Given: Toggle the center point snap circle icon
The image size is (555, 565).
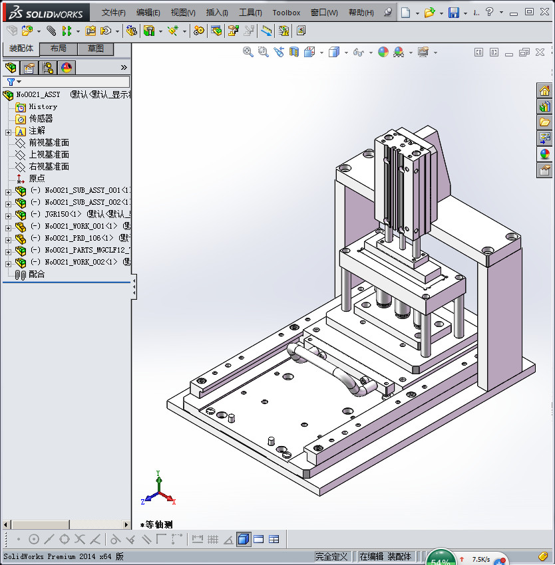Looking at the screenshot, I should (33, 540).
